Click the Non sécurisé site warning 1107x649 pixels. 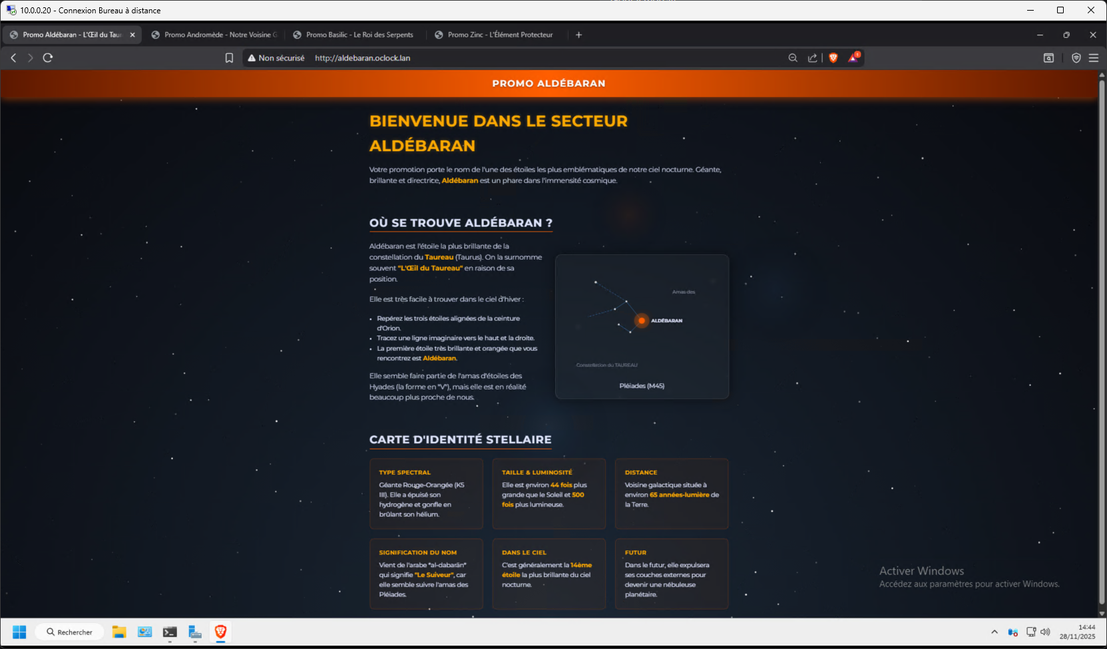(276, 58)
